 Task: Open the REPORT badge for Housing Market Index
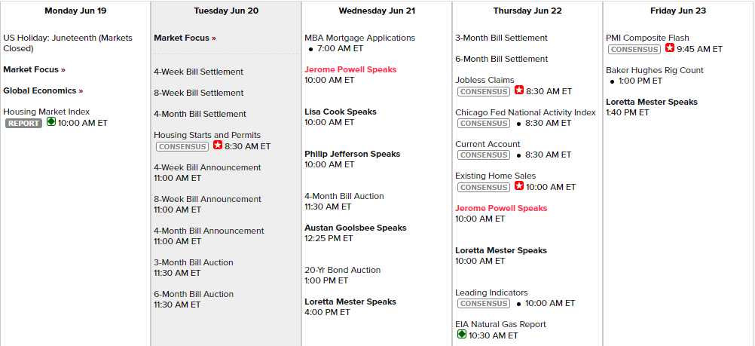point(23,123)
